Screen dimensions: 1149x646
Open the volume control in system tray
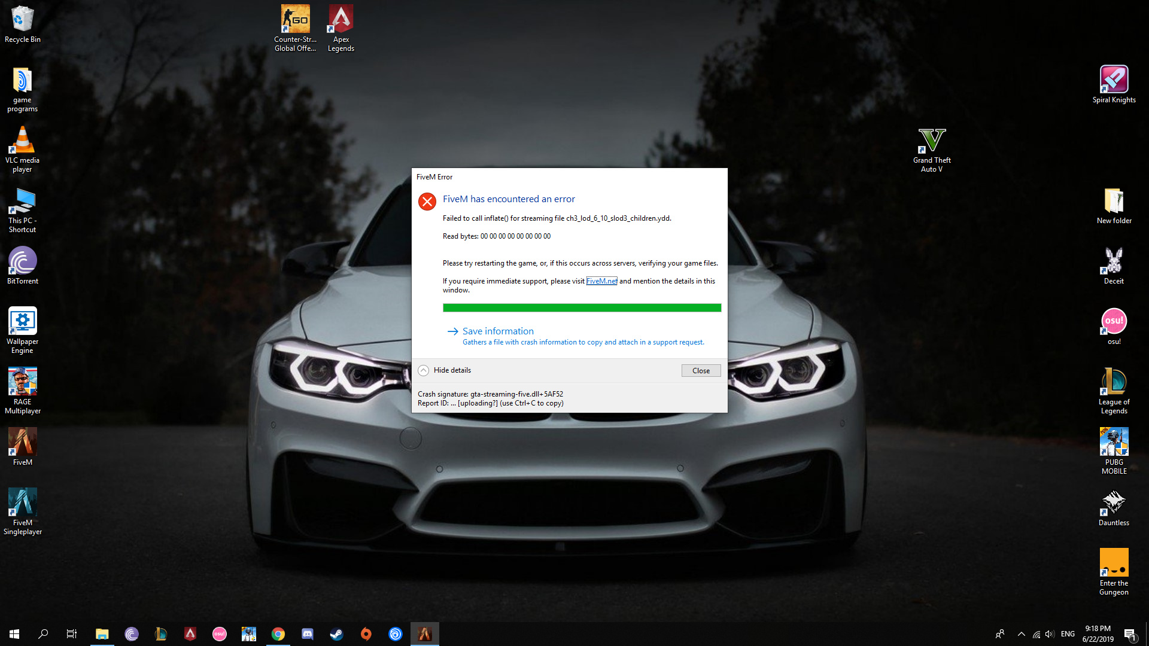point(1050,634)
